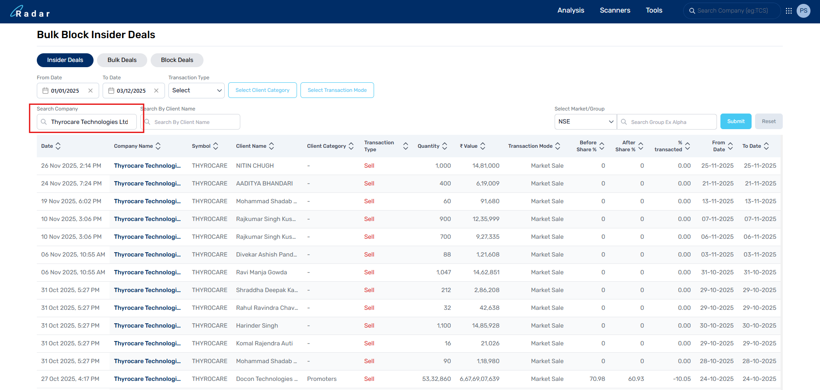Expand the NSE market dropdown
This screenshot has height=390, width=820.
585,122
